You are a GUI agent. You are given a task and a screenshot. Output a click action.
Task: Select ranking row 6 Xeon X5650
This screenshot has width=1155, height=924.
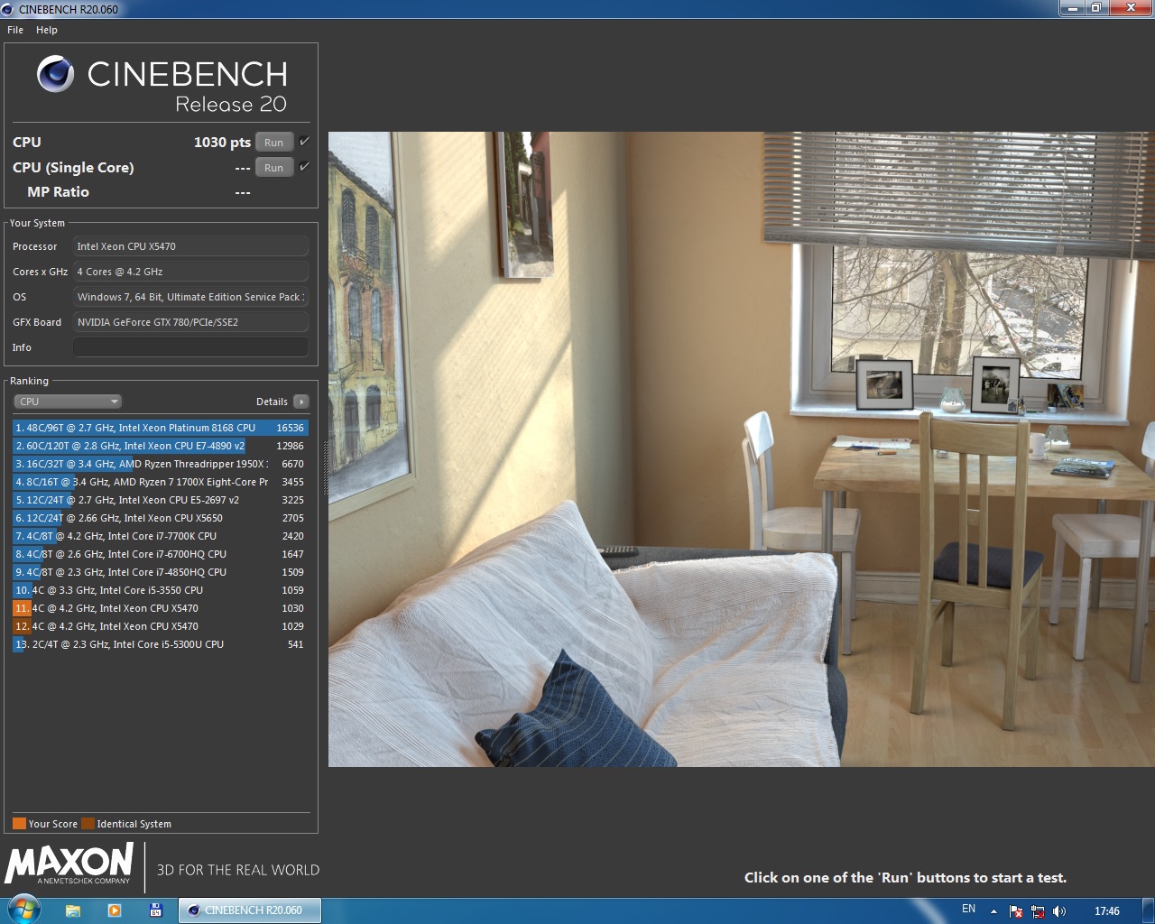click(x=161, y=518)
